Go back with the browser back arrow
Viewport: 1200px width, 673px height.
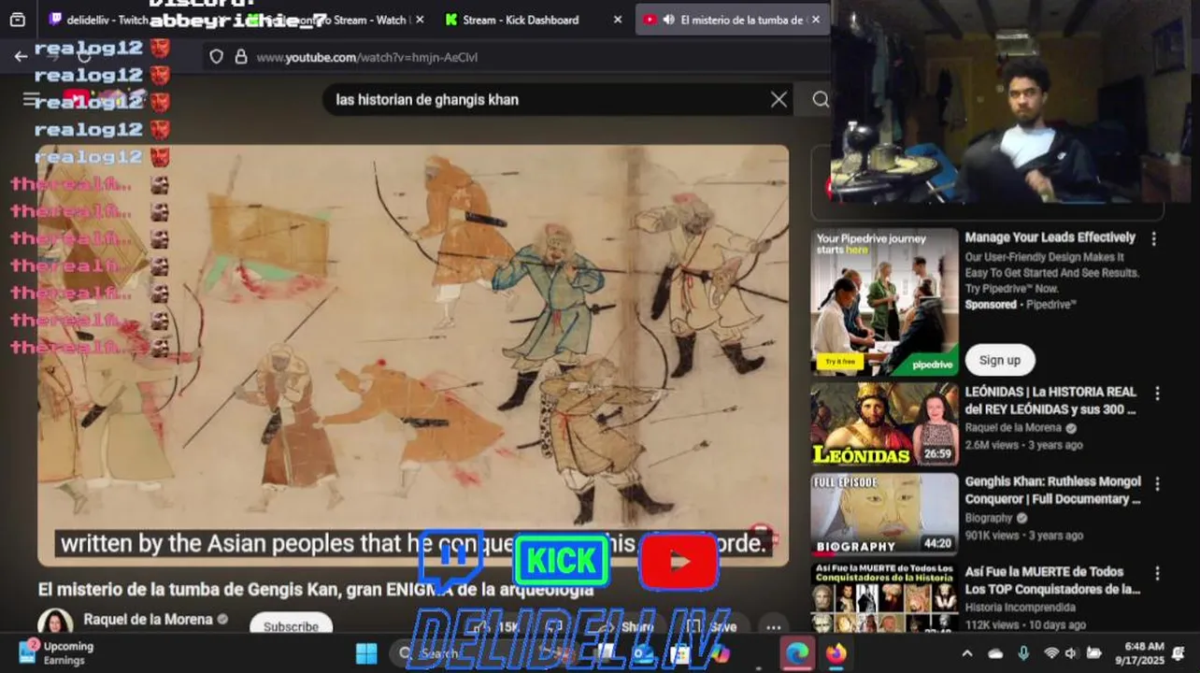point(21,57)
